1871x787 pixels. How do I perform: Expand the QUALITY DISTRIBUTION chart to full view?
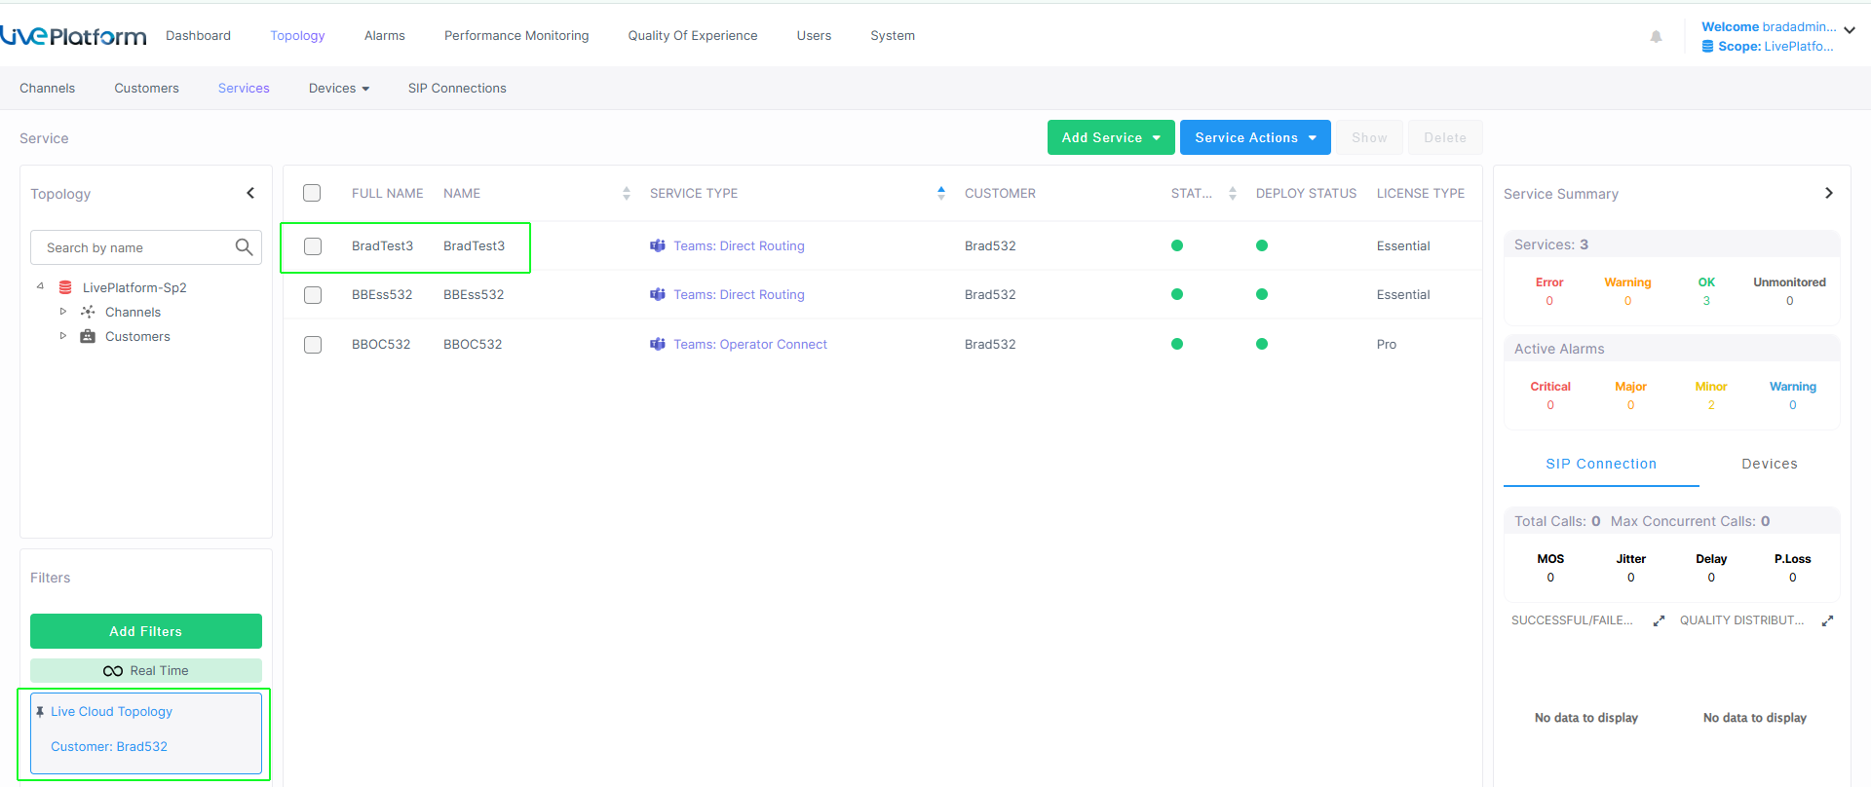coord(1827,620)
